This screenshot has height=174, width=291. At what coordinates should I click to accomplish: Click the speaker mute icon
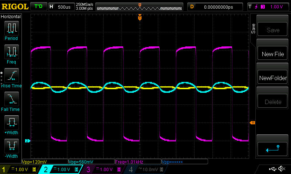click(281, 169)
